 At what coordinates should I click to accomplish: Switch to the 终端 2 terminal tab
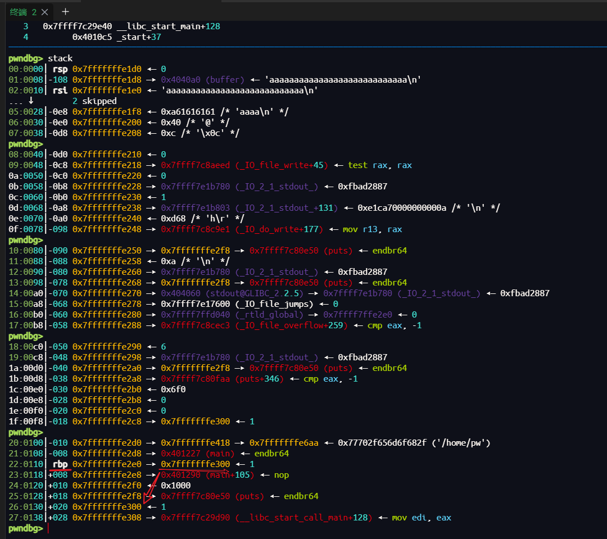tap(23, 12)
